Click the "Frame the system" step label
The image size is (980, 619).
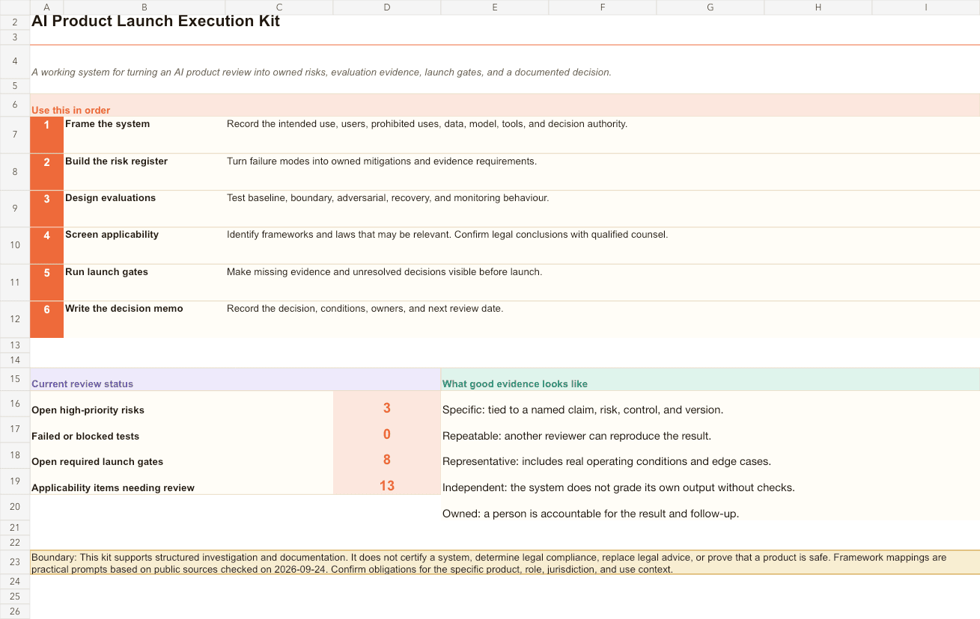(x=108, y=124)
